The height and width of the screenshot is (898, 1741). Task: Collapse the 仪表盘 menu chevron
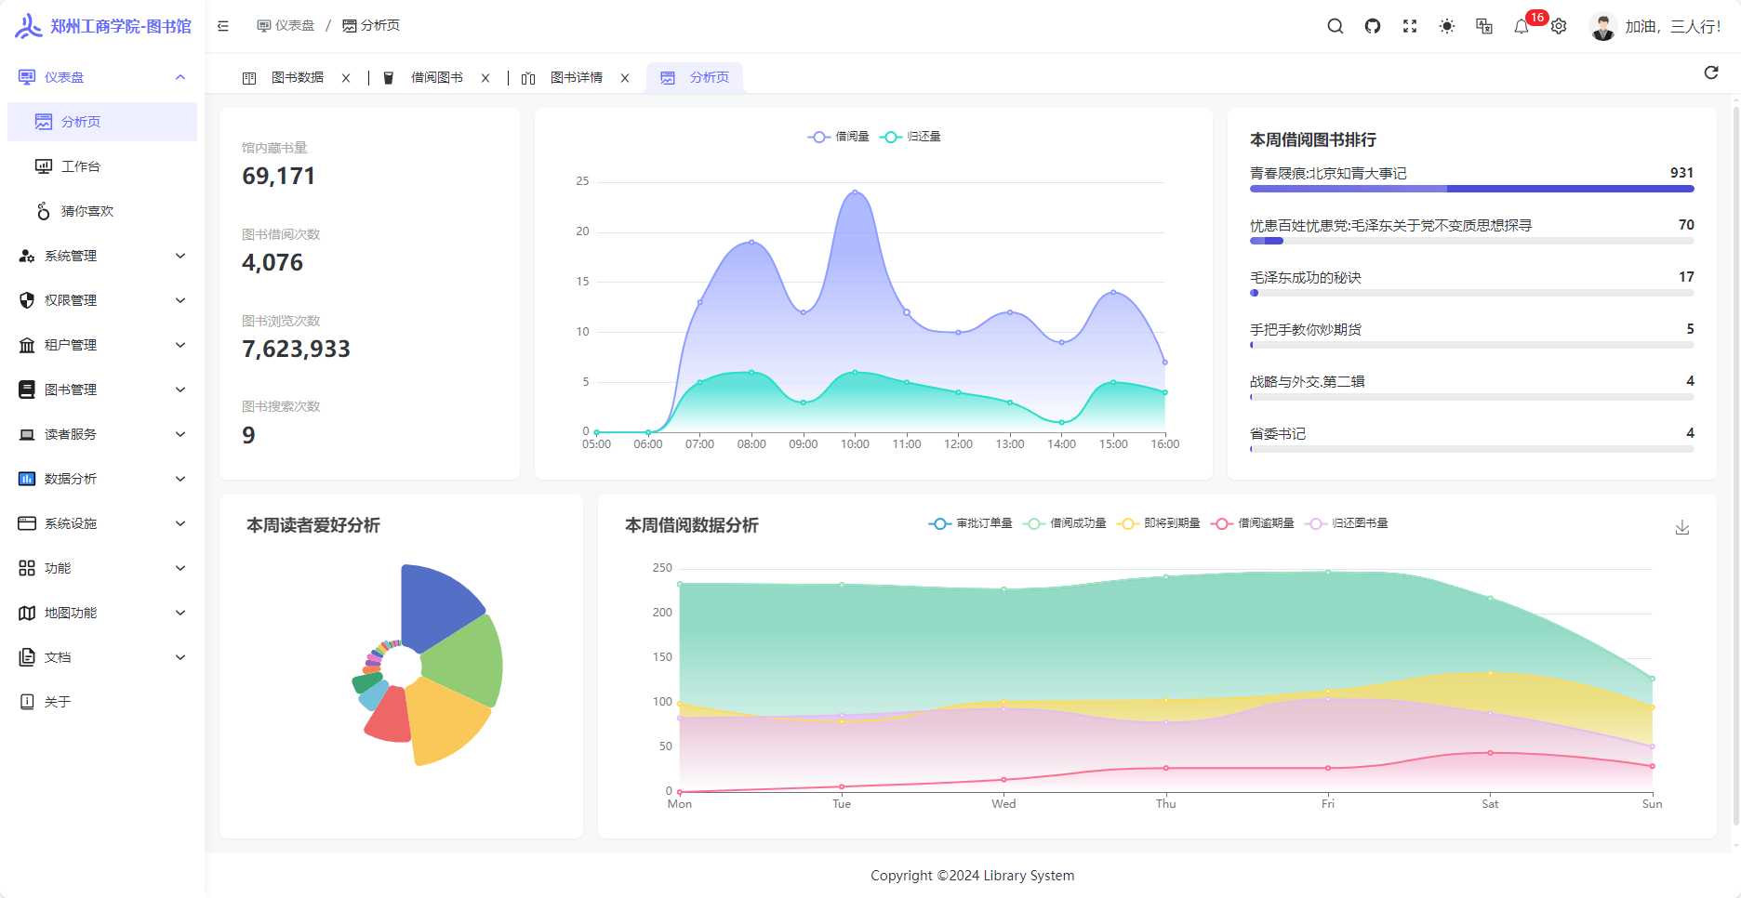pyautogui.click(x=180, y=77)
